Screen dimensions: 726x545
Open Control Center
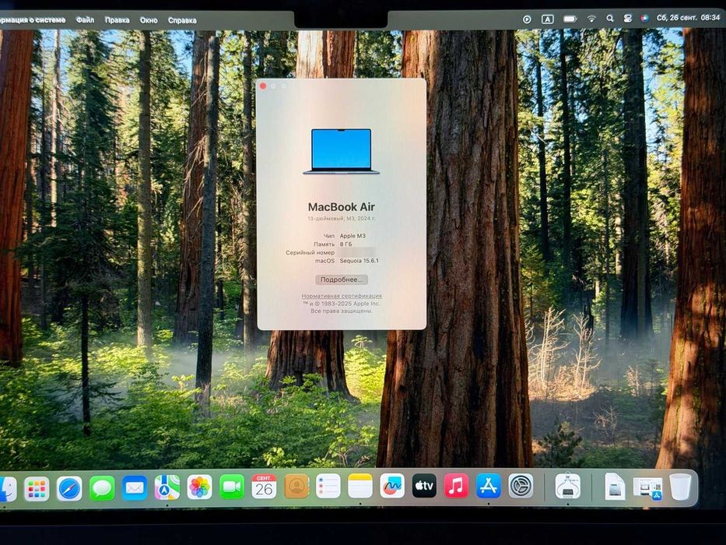tap(627, 19)
